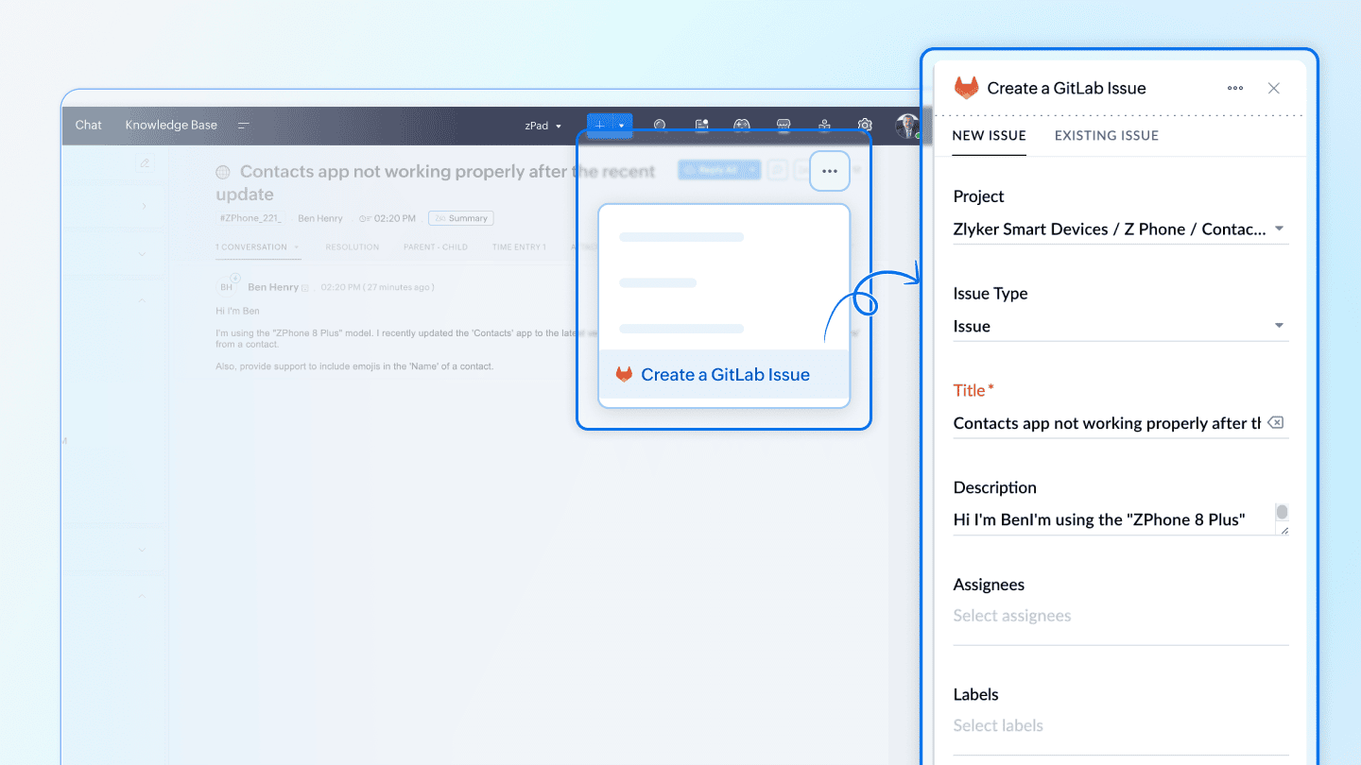Screen dimensions: 1361x765
Task: Open the Issue Type dropdown
Action: point(1279,326)
